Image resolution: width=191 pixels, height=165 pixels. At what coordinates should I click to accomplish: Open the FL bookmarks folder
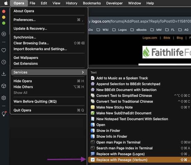(170, 30)
